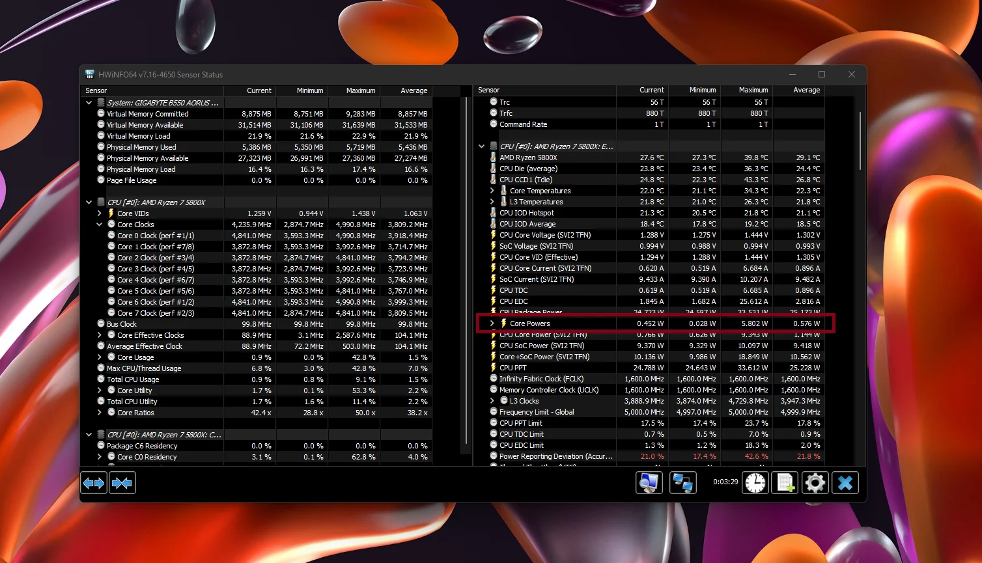This screenshot has width=982, height=563.
Task: Click the expand columns double-arrow button
Action: click(x=94, y=483)
